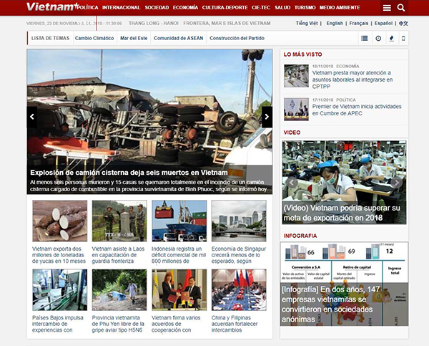Click the mobile phone icon
This screenshot has height=346, width=429.
coord(403,38)
